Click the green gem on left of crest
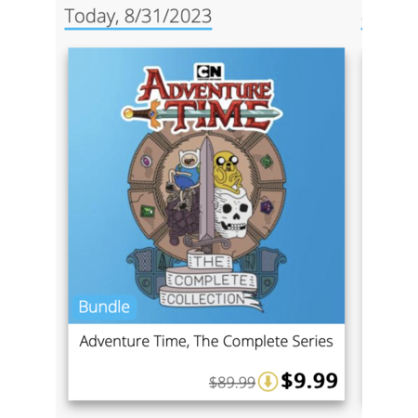 click(x=148, y=211)
